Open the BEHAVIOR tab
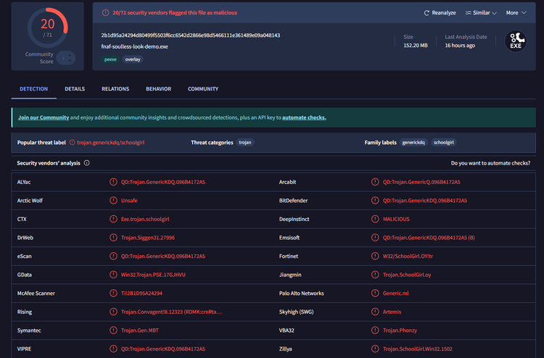Viewport: 544px width, 358px height. click(158, 89)
